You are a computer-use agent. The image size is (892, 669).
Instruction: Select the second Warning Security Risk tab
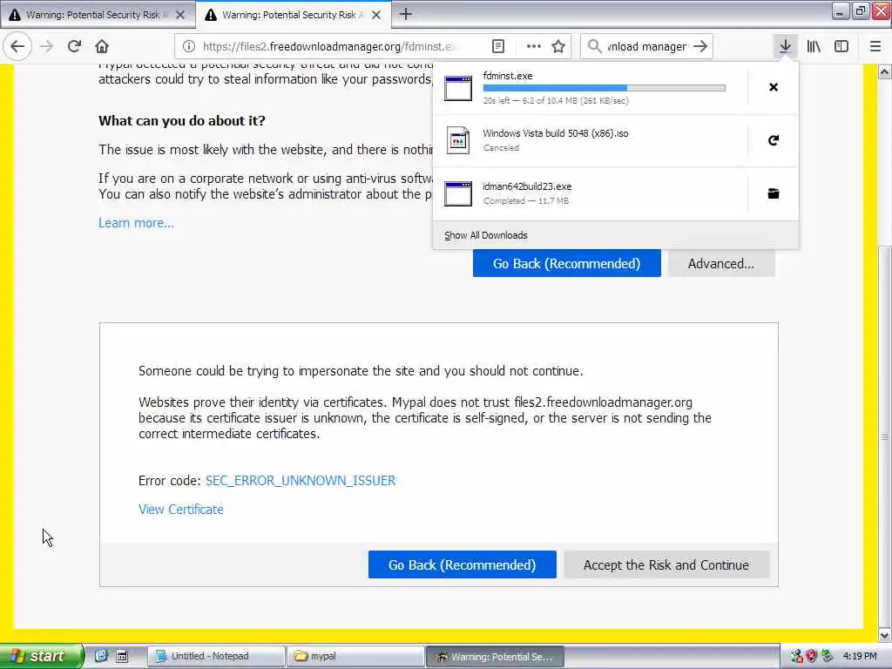[x=294, y=15]
